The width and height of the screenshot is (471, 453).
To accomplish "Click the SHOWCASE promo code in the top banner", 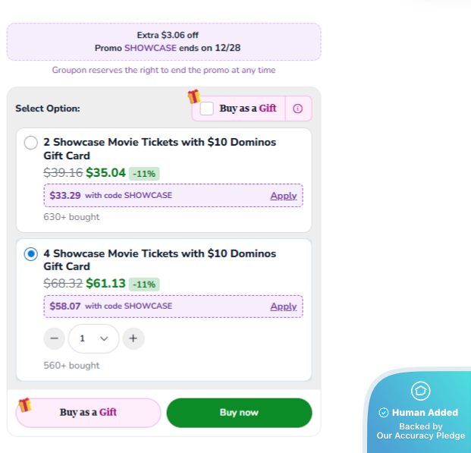I will [150, 48].
